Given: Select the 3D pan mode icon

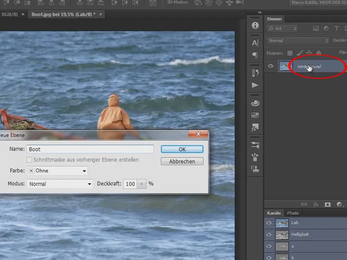Looking at the screenshot, I should click(x=219, y=3).
